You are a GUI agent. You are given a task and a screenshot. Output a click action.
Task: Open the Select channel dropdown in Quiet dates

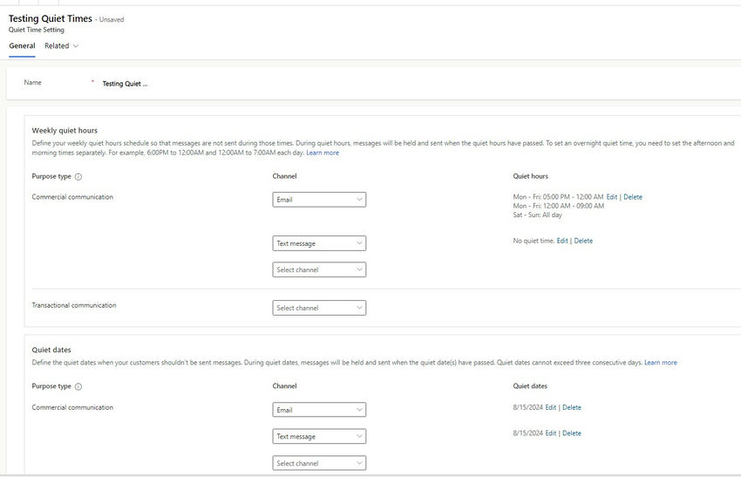[319, 463]
